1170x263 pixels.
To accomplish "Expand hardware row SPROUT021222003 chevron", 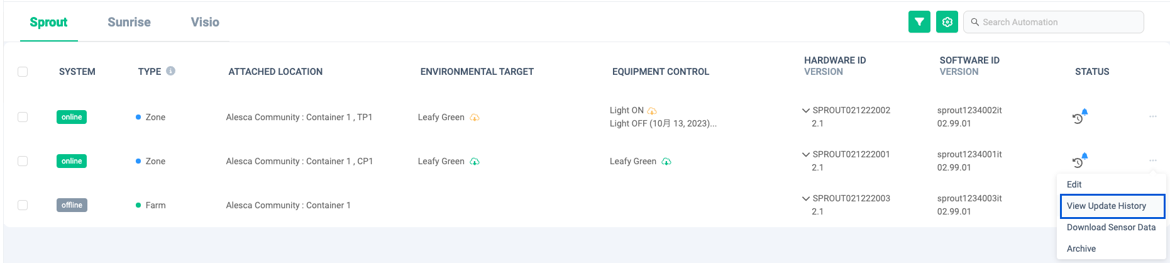I will point(806,199).
